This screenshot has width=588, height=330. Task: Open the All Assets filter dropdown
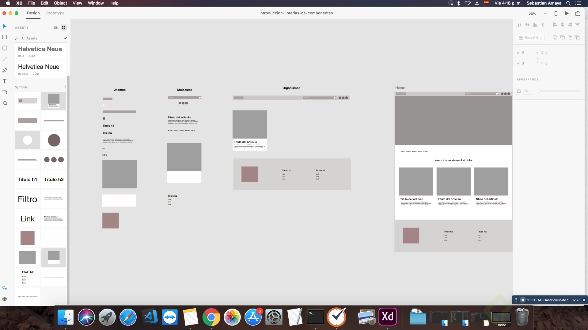click(65, 38)
